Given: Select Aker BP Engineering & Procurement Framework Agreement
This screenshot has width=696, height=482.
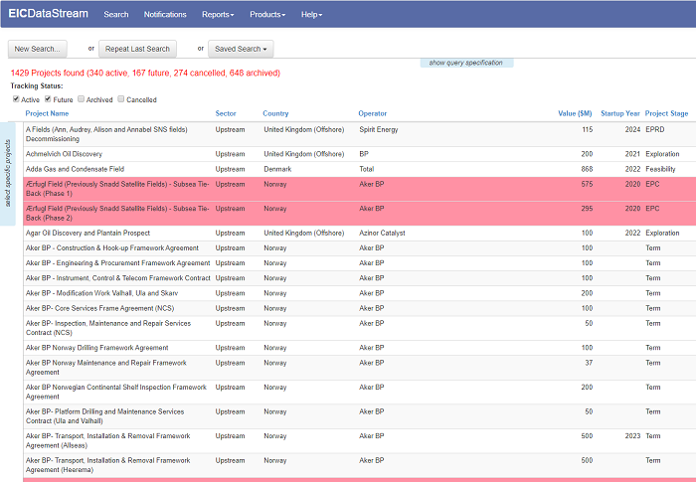Looking at the screenshot, I should 360,263.
